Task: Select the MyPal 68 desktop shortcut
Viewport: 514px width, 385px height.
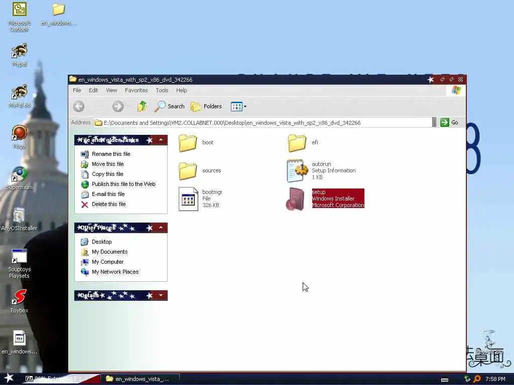Action: click(20, 96)
